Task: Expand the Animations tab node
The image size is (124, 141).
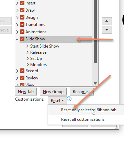Action: [17, 32]
